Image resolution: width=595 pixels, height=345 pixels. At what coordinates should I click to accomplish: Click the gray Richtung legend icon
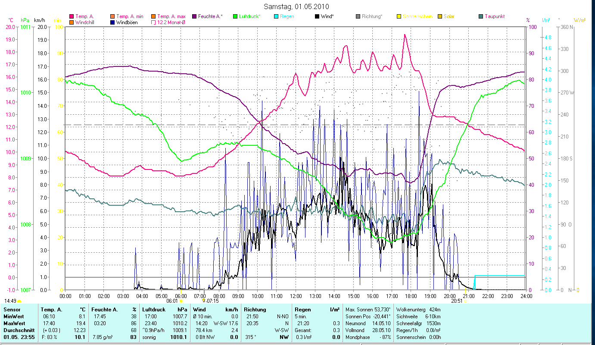tap(358, 16)
